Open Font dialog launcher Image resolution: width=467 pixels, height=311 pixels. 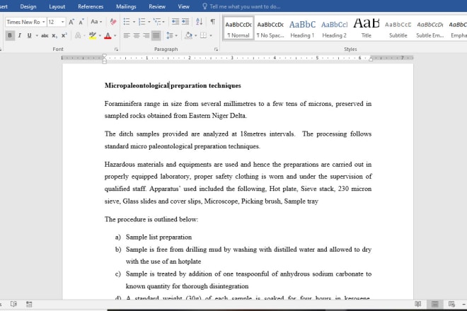point(116,49)
